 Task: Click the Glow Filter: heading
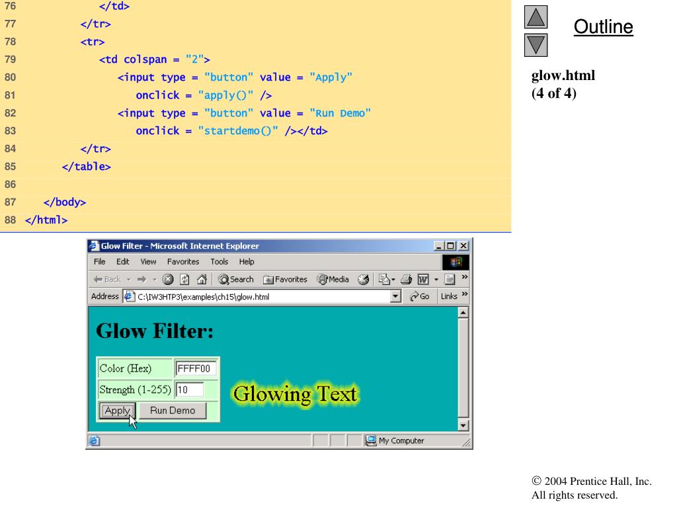coord(155,331)
